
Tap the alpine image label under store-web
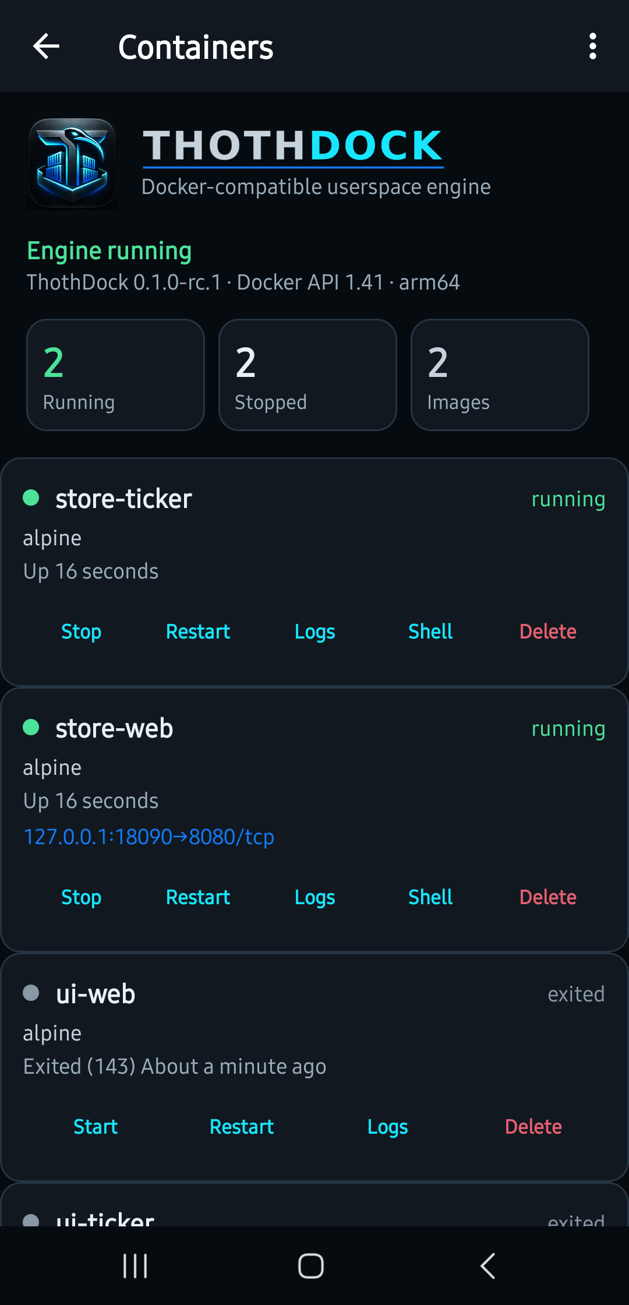pyautogui.click(x=52, y=768)
